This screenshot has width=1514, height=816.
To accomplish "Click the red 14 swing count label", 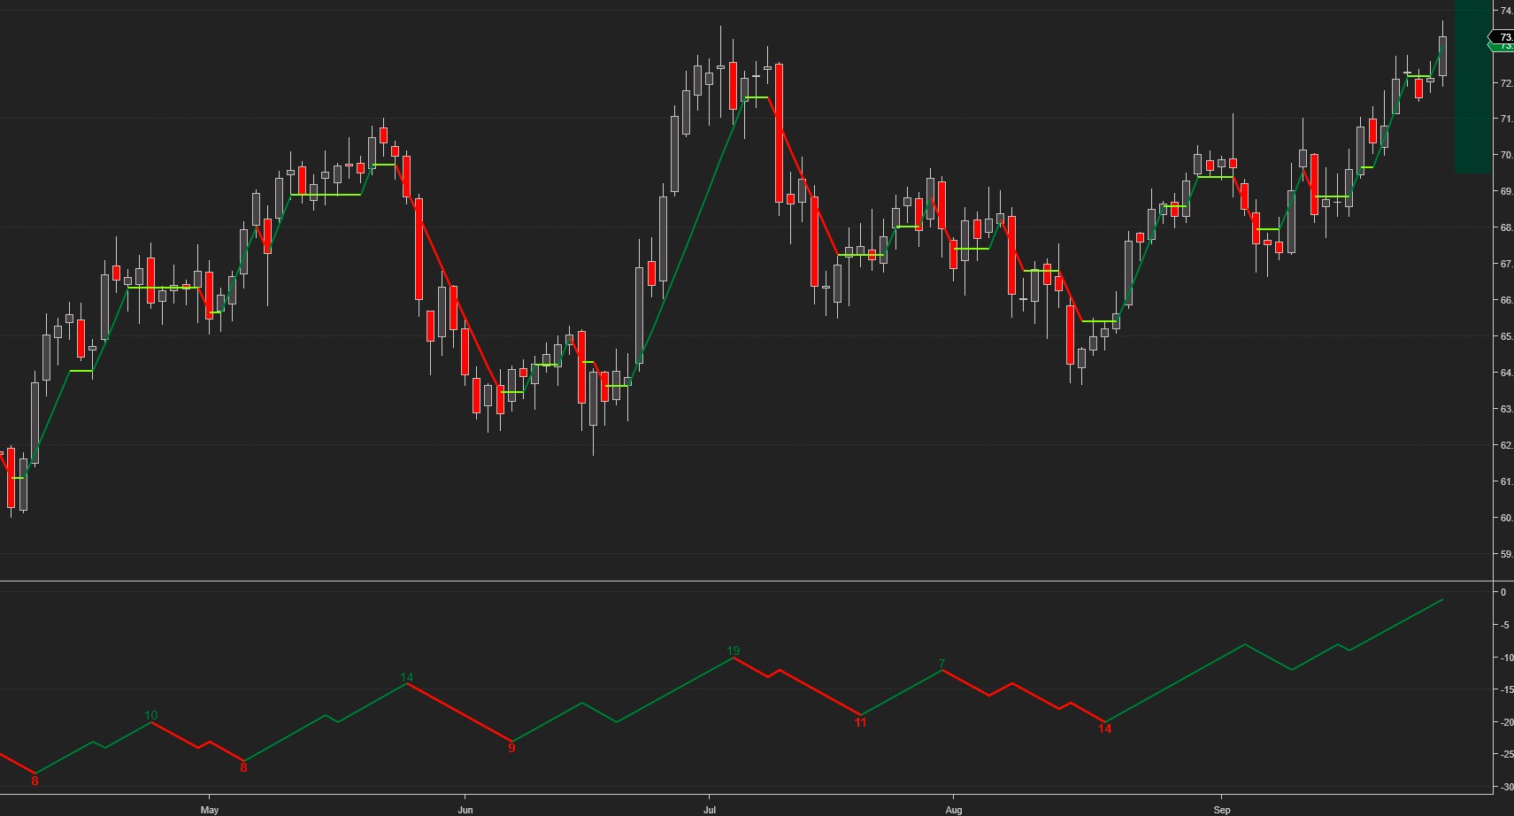I will tap(1104, 728).
